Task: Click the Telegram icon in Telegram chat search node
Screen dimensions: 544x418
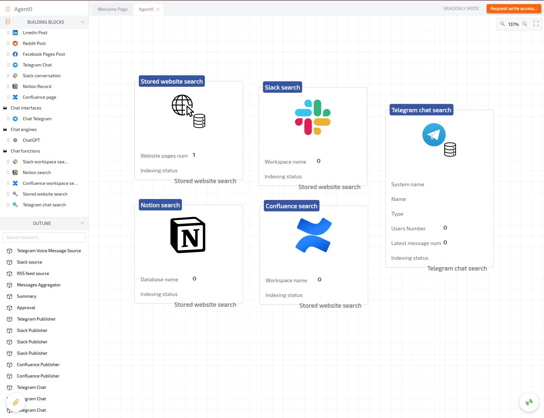Action: point(434,135)
